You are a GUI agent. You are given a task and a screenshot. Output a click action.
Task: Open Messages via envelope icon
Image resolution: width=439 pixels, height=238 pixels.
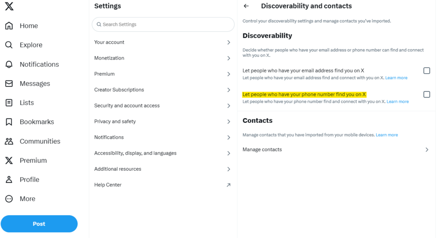[x=9, y=83]
